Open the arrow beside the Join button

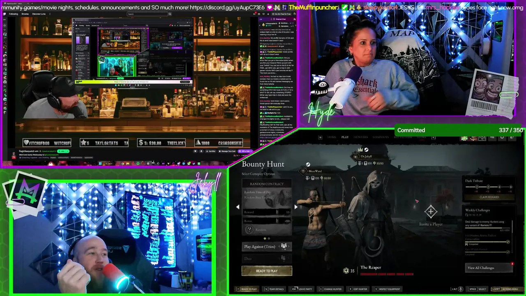pyautogui.click(x=68, y=151)
